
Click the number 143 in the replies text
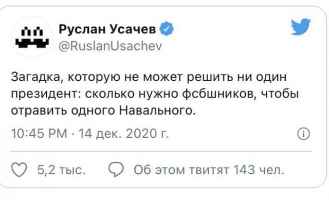(244, 170)
